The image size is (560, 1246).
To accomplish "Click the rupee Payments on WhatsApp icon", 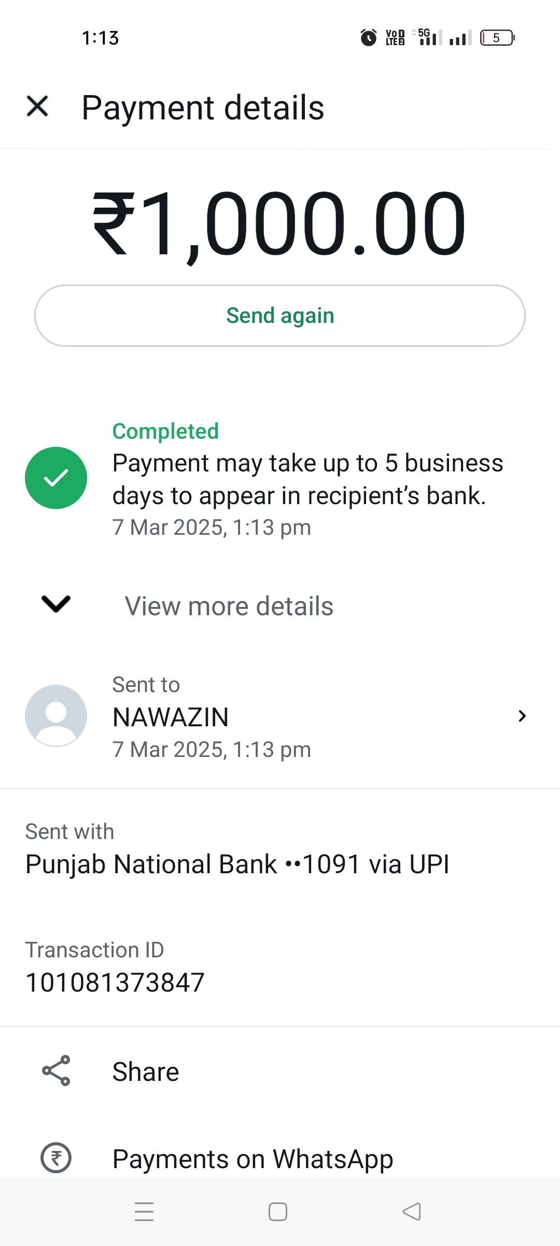I will (x=56, y=1158).
